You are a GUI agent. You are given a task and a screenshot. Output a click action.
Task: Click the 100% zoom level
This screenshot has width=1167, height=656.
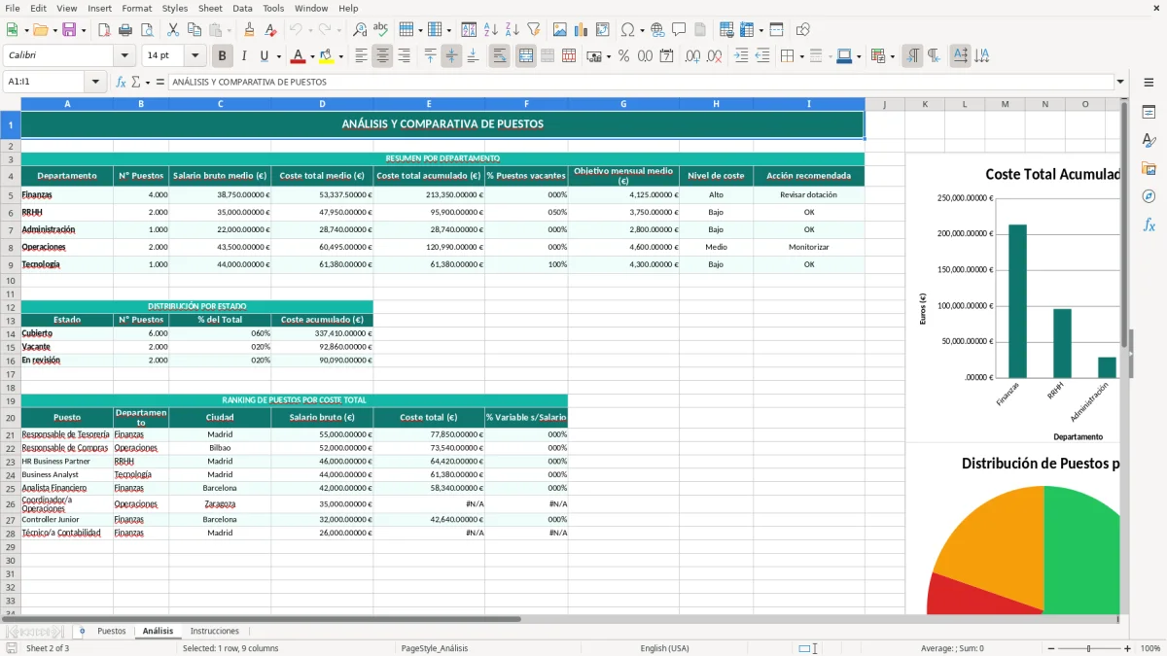(1150, 648)
